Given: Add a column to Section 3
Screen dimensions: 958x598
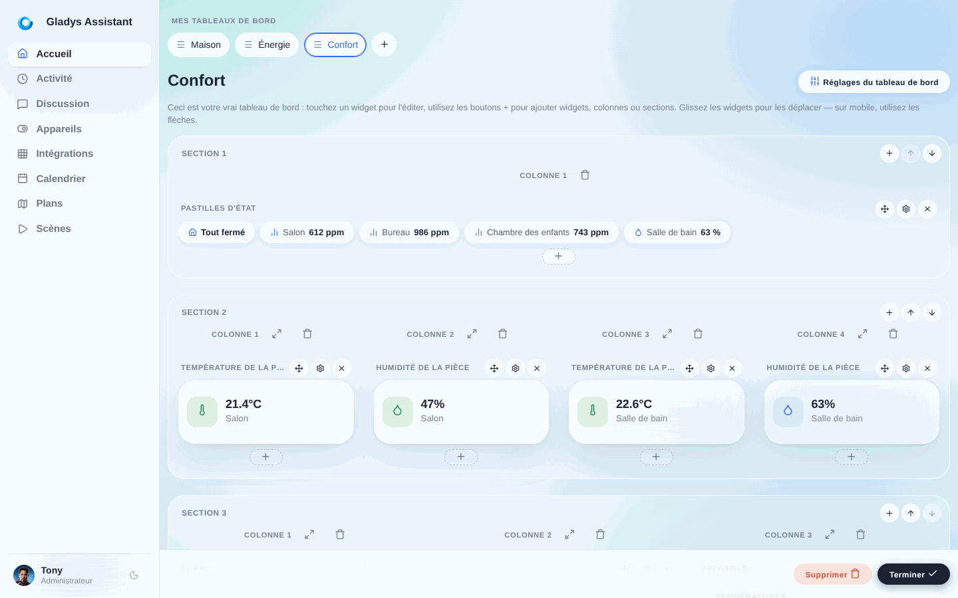Looking at the screenshot, I should coord(889,513).
